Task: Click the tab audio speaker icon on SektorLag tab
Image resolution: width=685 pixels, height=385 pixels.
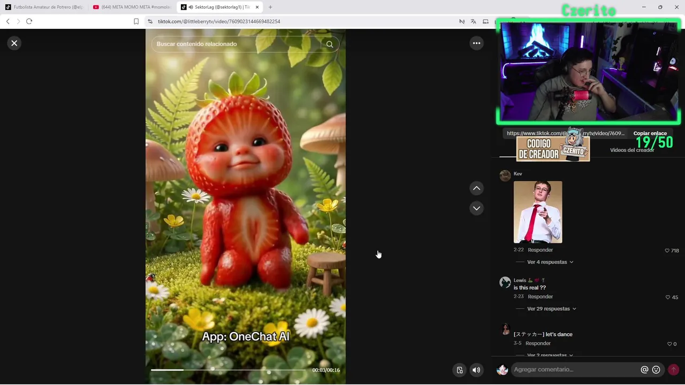Action: pyautogui.click(x=191, y=7)
